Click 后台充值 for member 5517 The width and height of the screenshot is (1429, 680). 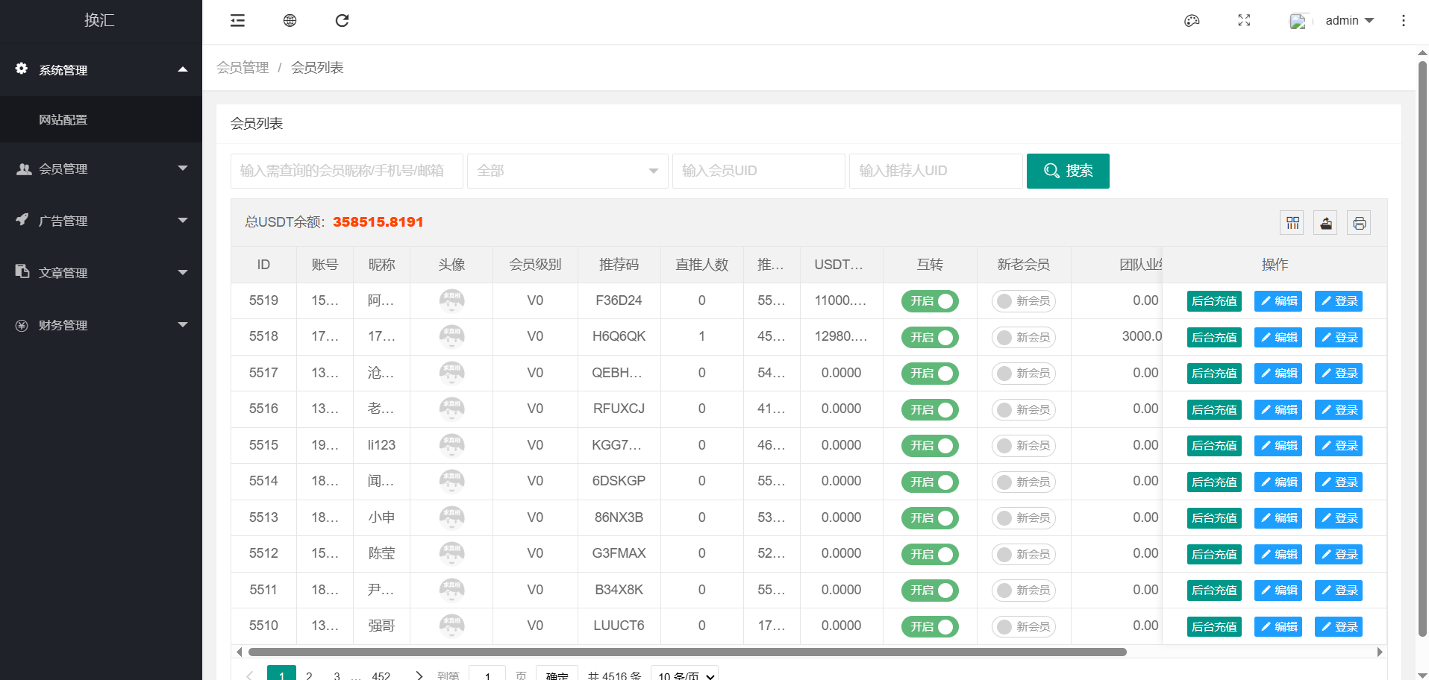click(x=1214, y=374)
